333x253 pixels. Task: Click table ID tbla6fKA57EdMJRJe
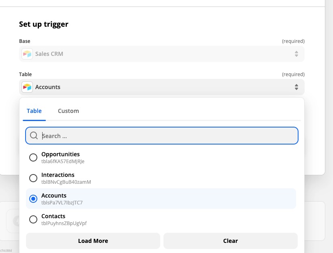(63, 162)
